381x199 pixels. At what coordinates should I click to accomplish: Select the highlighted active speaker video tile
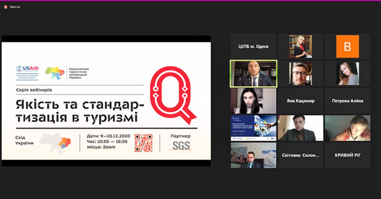pos(253,74)
